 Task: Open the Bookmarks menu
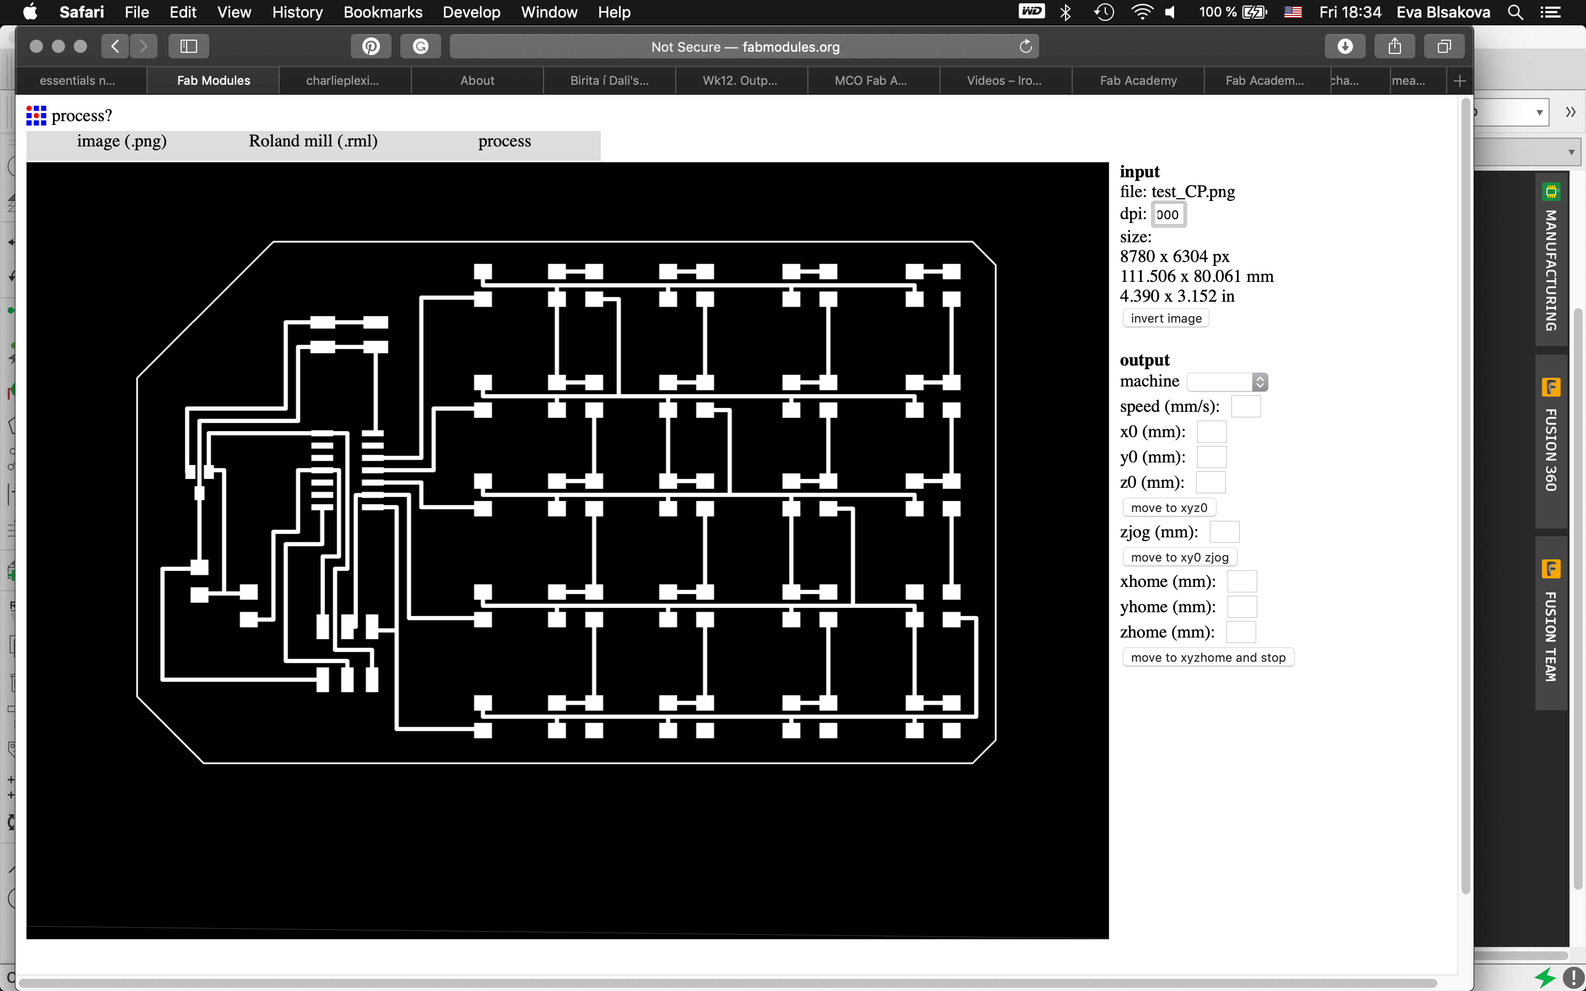[x=383, y=12]
